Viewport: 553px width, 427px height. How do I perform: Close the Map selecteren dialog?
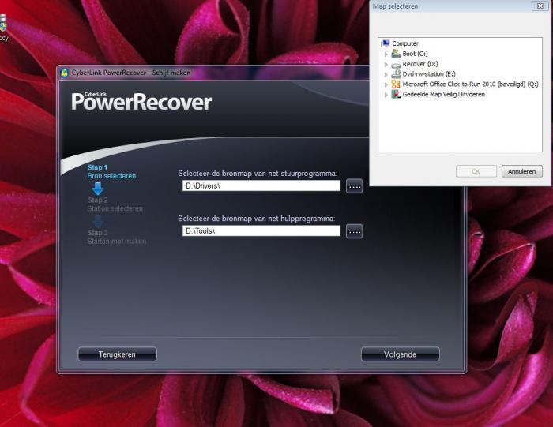pyautogui.click(x=540, y=6)
